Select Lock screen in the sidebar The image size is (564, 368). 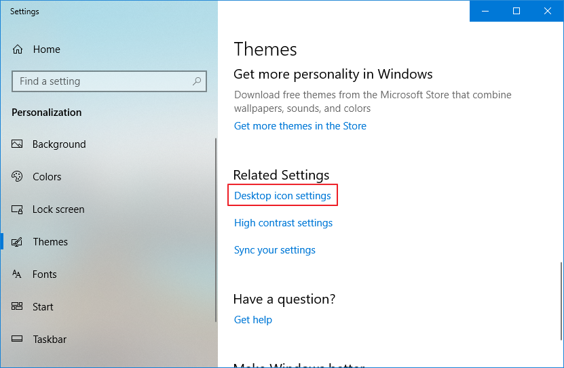coord(58,209)
